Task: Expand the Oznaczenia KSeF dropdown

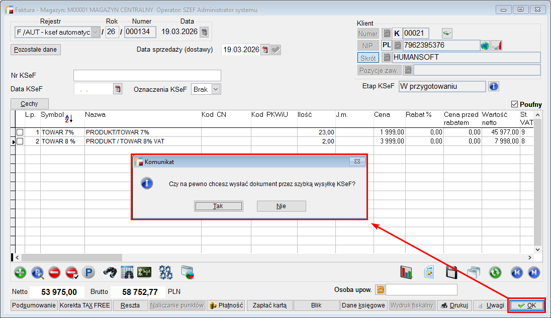Action: pyautogui.click(x=216, y=89)
